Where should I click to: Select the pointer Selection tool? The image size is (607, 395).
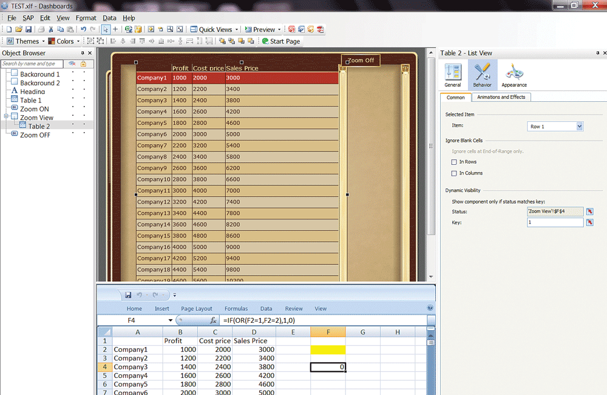[x=106, y=29]
